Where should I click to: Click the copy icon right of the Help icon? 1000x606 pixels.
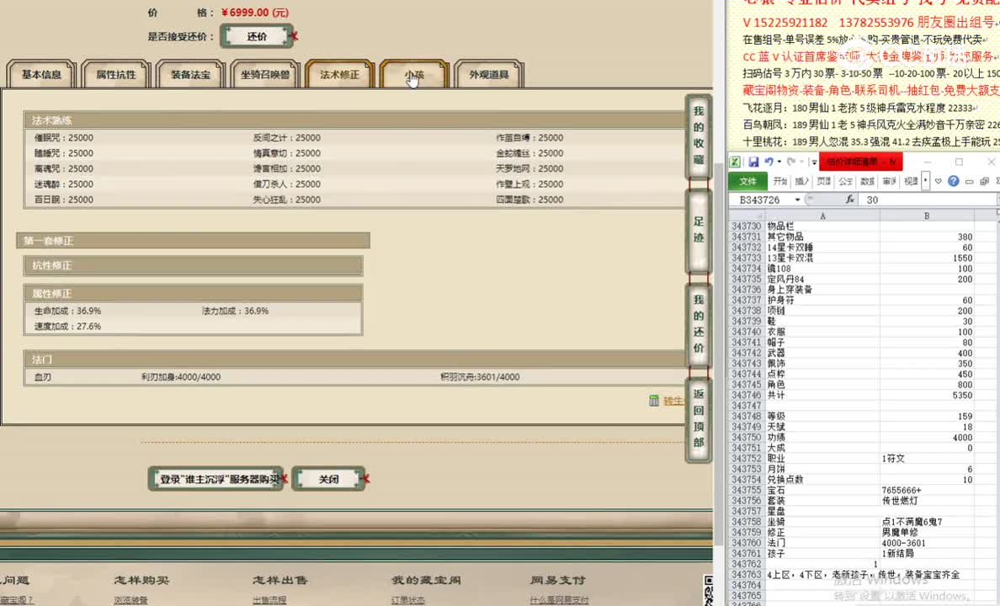[x=985, y=181]
